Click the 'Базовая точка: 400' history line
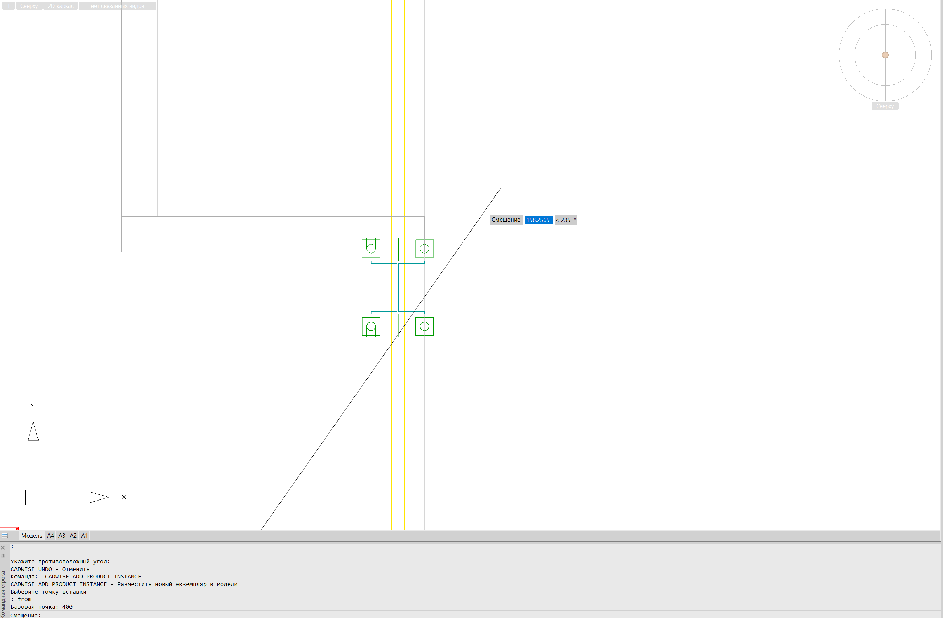The width and height of the screenshot is (943, 618). point(42,607)
